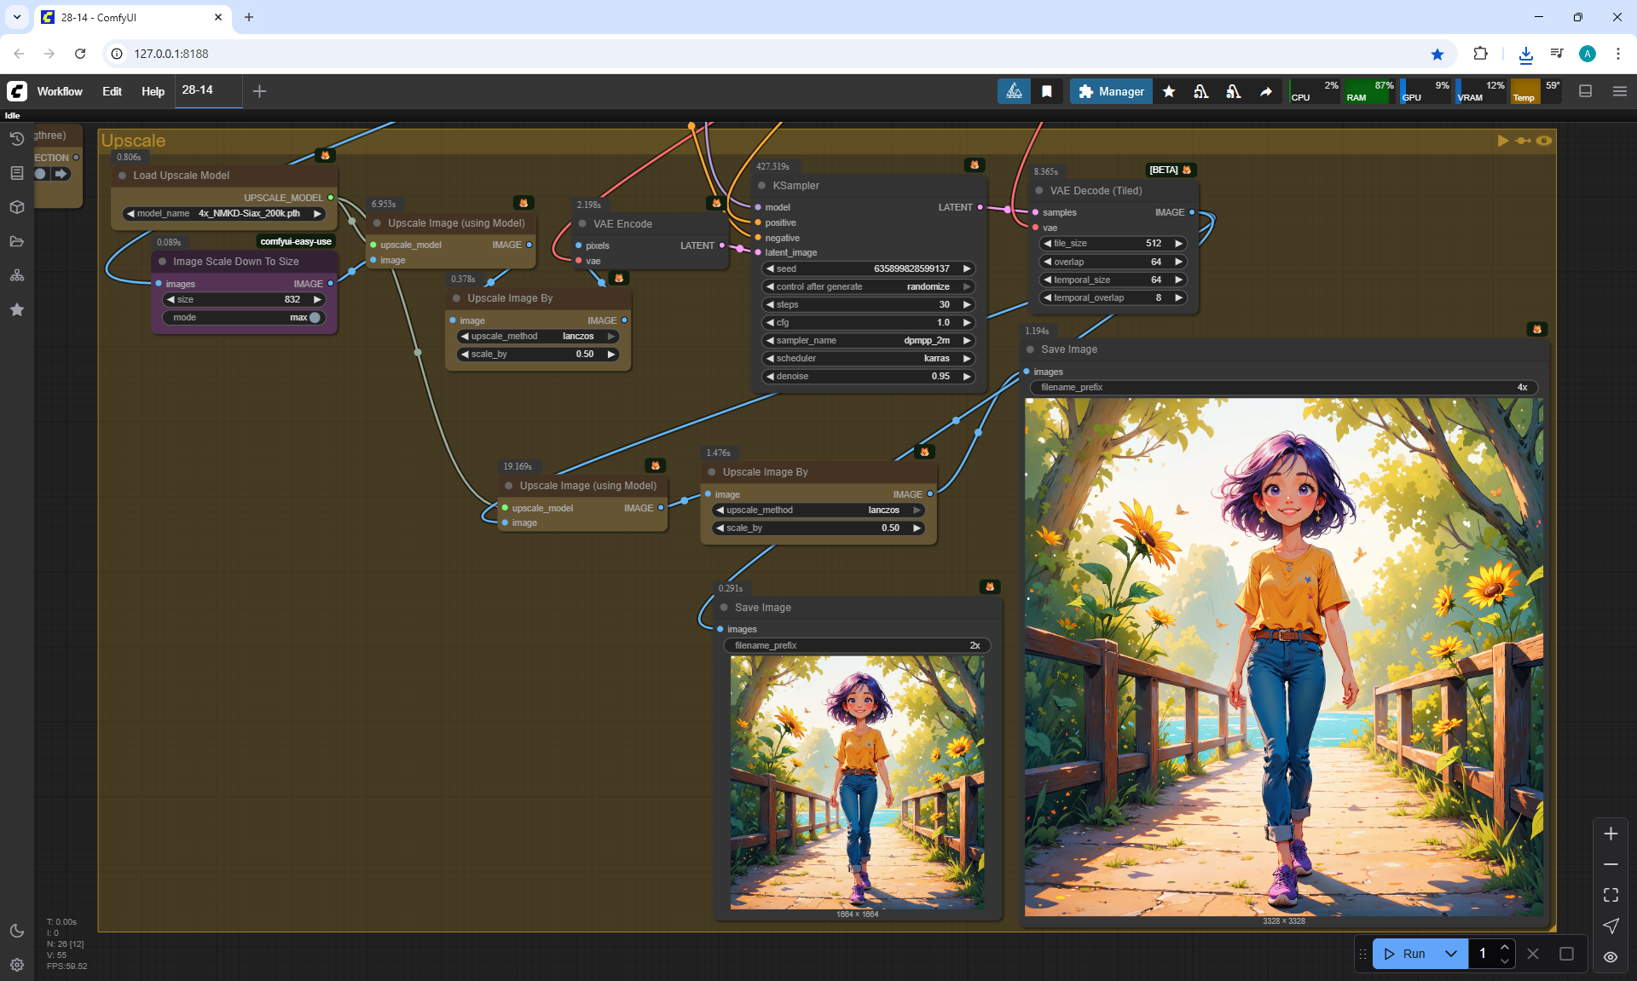The width and height of the screenshot is (1637, 981).
Task: Click the denoise 0.95 slider field
Action: pos(868,376)
